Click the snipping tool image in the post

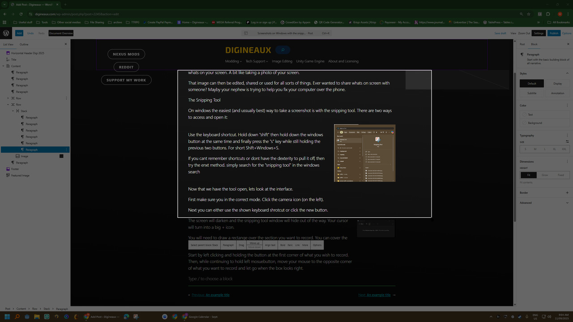tap(365, 153)
